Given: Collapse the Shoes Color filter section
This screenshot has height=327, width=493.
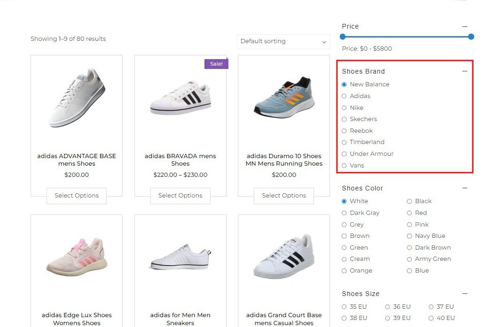Looking at the screenshot, I should [x=465, y=188].
